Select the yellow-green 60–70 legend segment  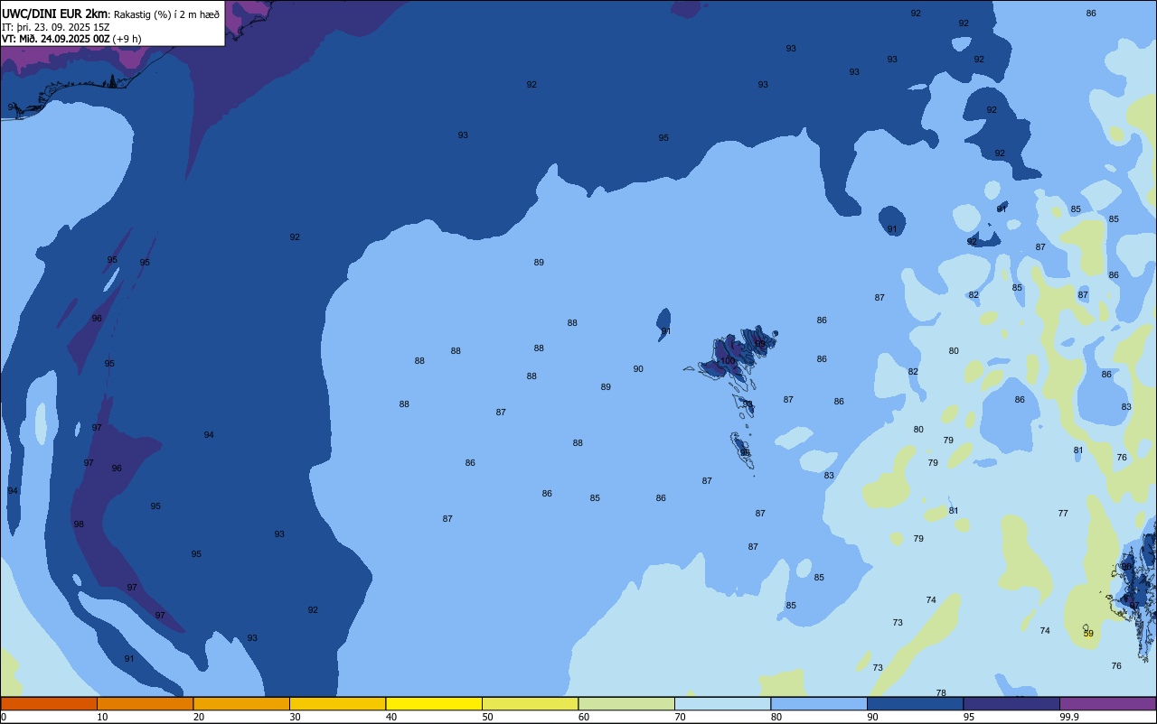[626, 703]
